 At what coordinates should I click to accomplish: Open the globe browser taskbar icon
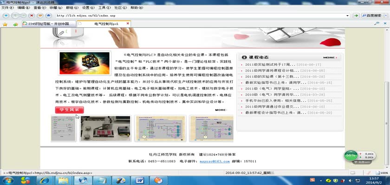point(83,180)
